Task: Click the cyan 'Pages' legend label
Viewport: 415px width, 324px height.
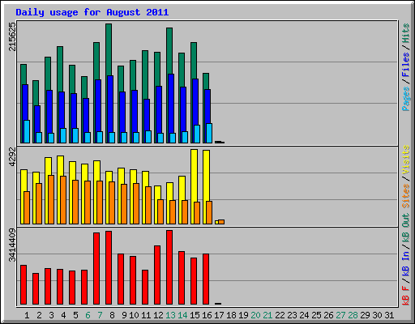Action: point(405,99)
